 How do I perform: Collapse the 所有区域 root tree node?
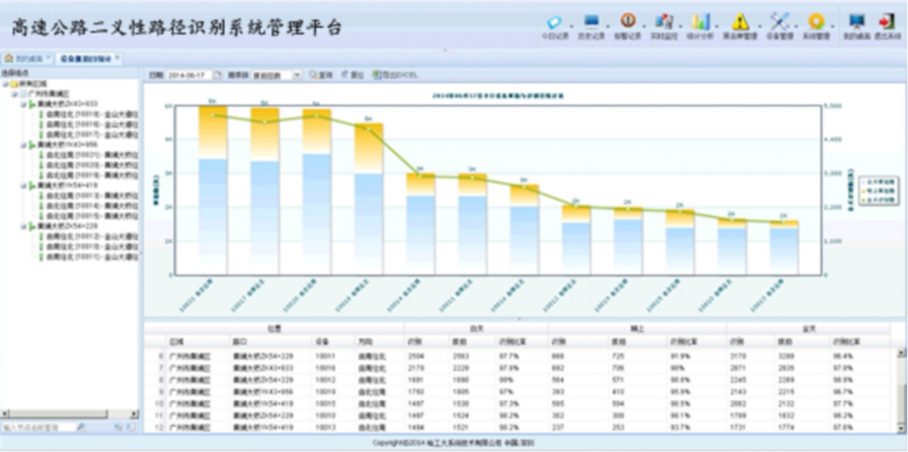[4, 84]
